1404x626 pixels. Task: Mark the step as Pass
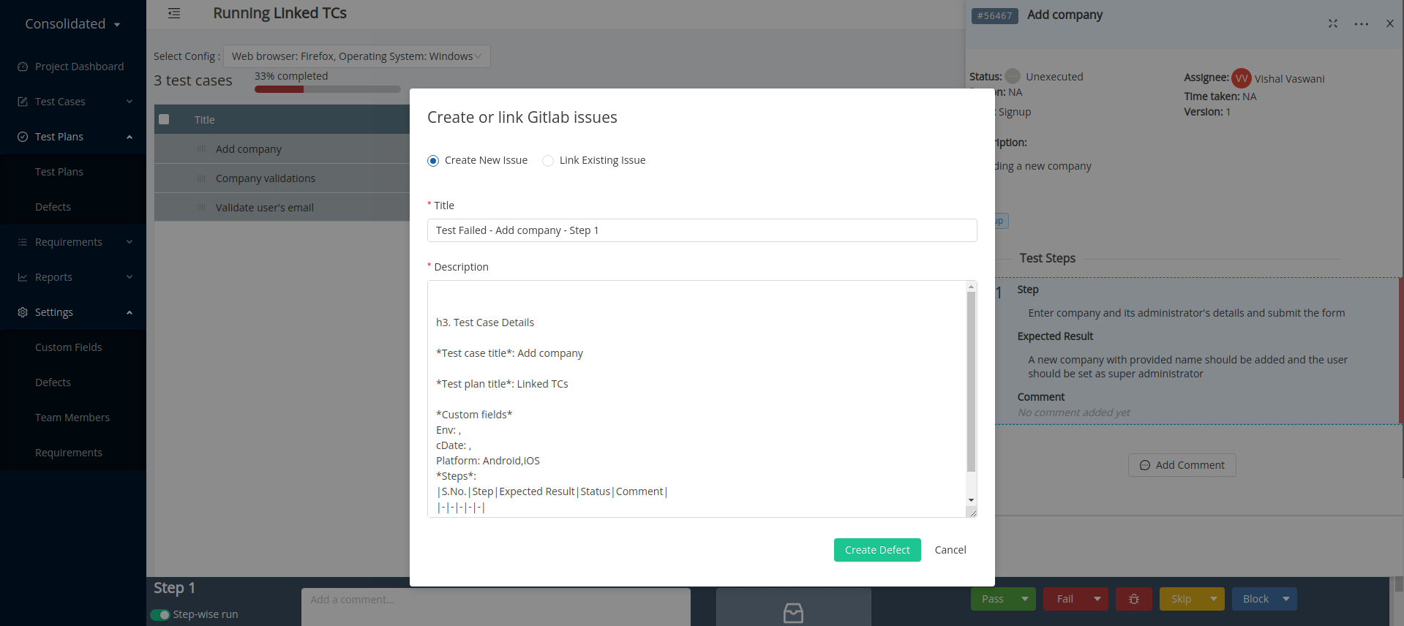pos(993,599)
